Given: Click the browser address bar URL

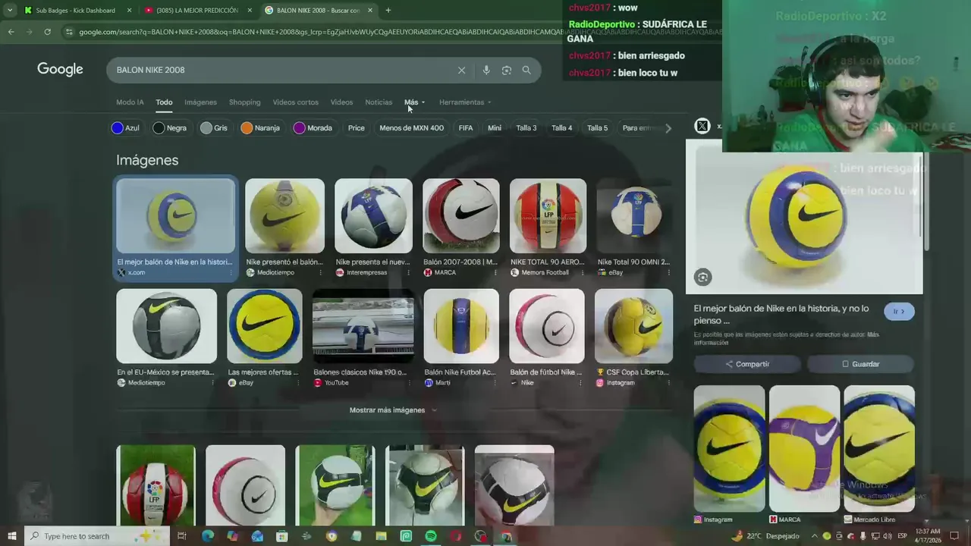Looking at the screenshot, I should click(394, 32).
